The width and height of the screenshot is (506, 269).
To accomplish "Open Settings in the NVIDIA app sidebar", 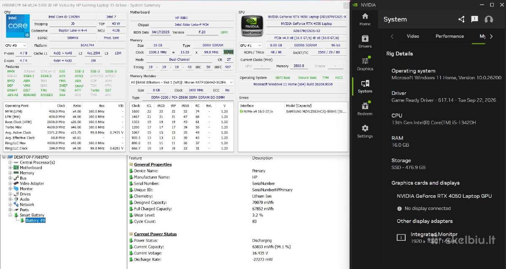I will pyautogui.click(x=365, y=131).
